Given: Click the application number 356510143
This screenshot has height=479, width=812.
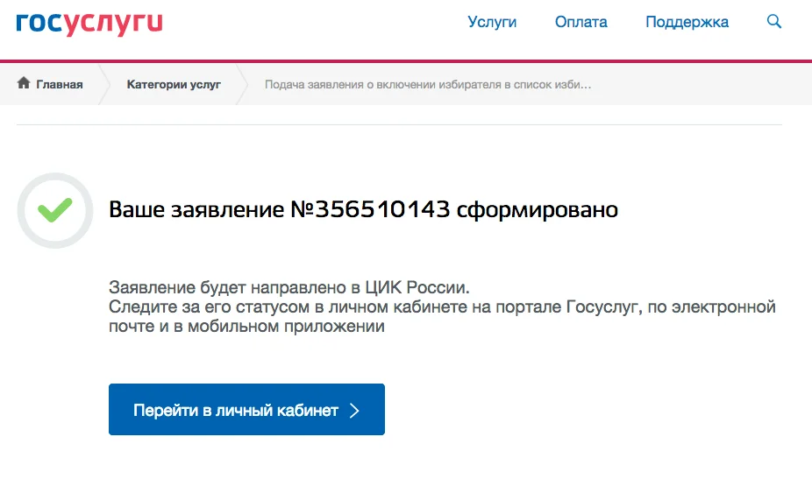Looking at the screenshot, I should coord(382,210).
